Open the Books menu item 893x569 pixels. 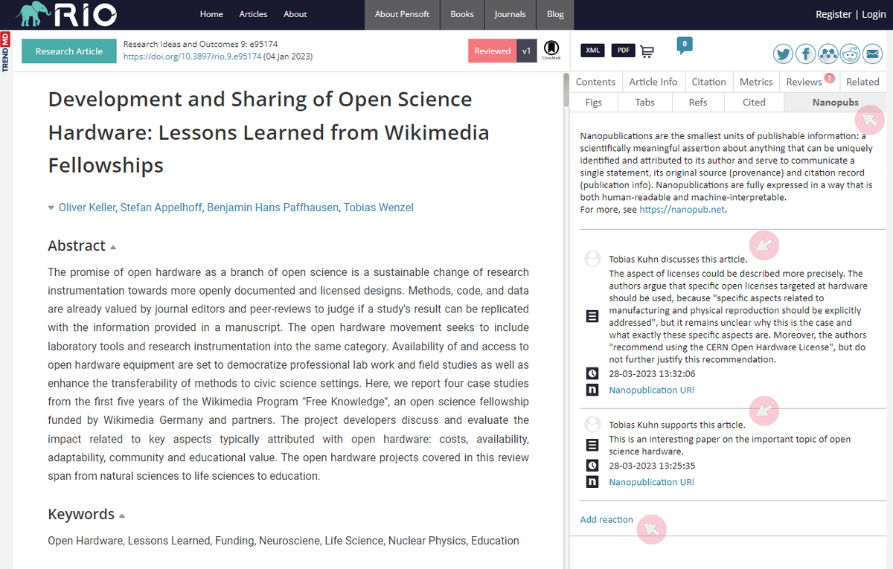pos(462,14)
